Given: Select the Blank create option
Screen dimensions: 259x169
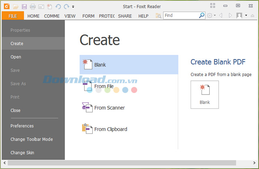Looking at the screenshot, I should pyautogui.click(x=129, y=65).
